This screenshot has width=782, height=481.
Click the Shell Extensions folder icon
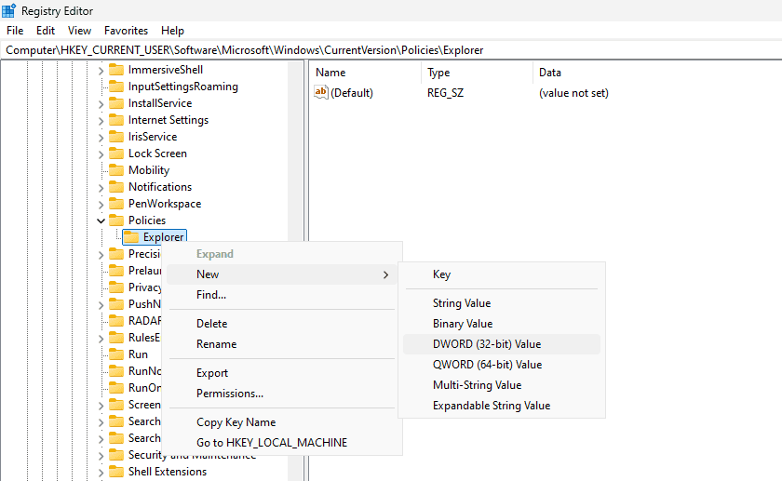pyautogui.click(x=116, y=472)
